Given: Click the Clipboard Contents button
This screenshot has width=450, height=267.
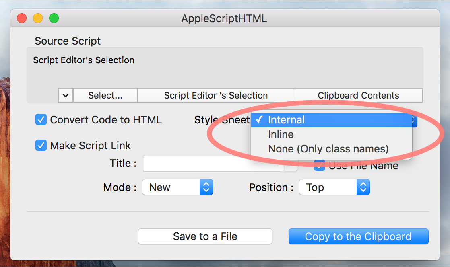Looking at the screenshot, I should pos(359,95).
